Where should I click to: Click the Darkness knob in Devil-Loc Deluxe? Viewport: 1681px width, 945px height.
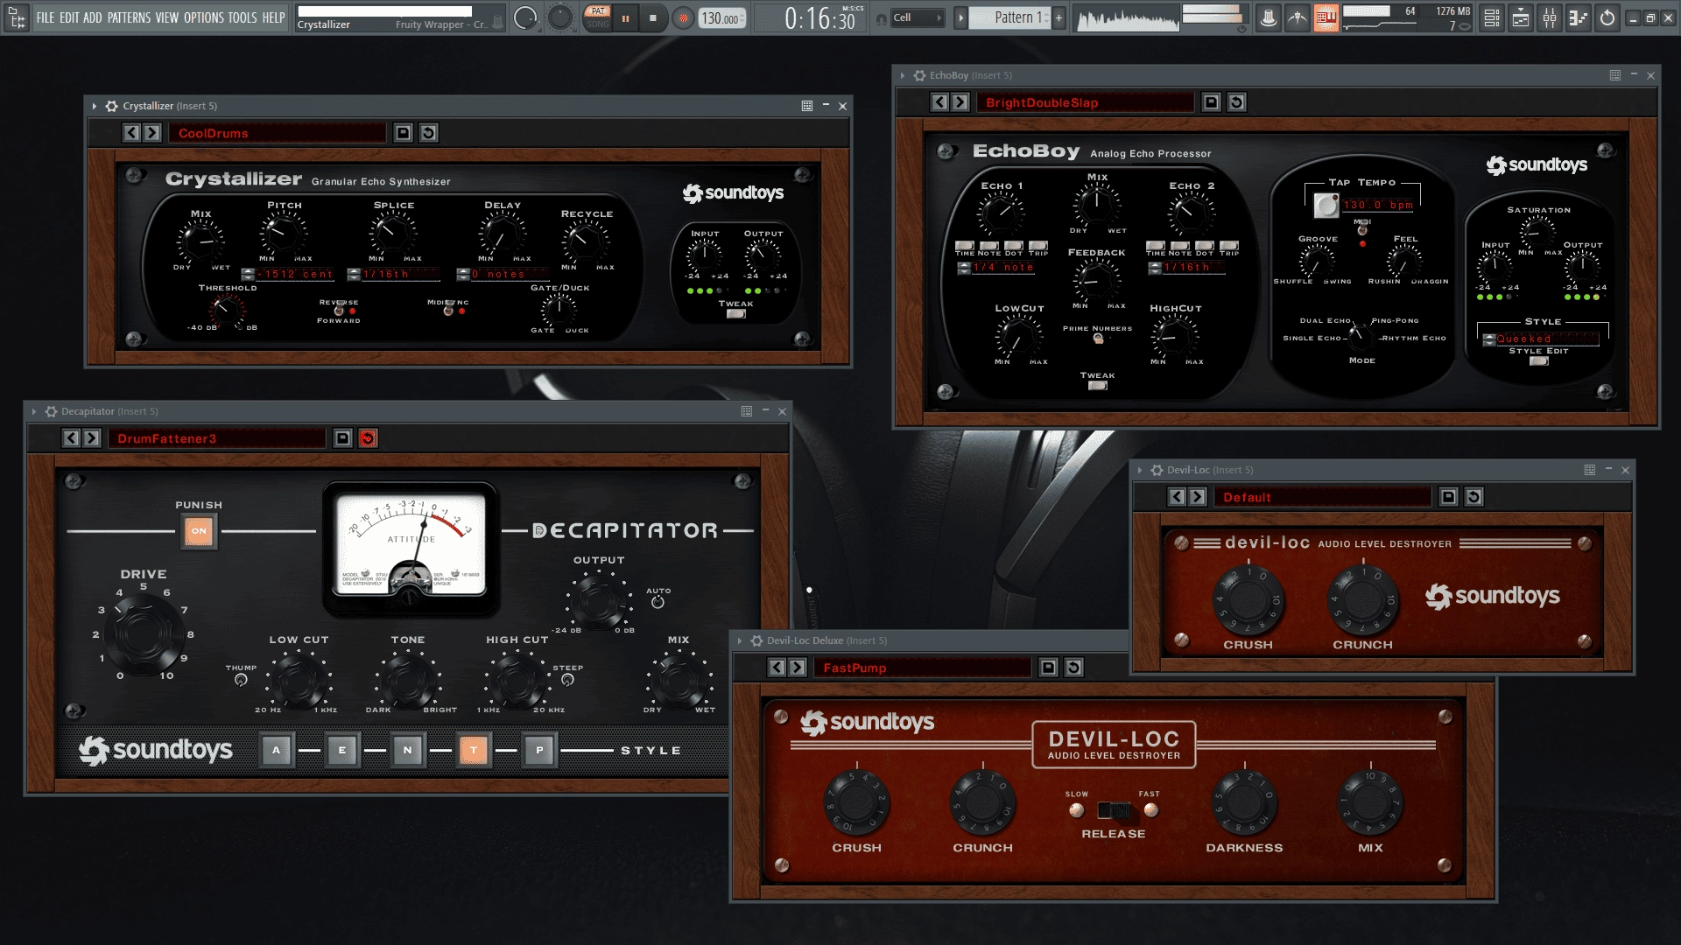point(1243,802)
